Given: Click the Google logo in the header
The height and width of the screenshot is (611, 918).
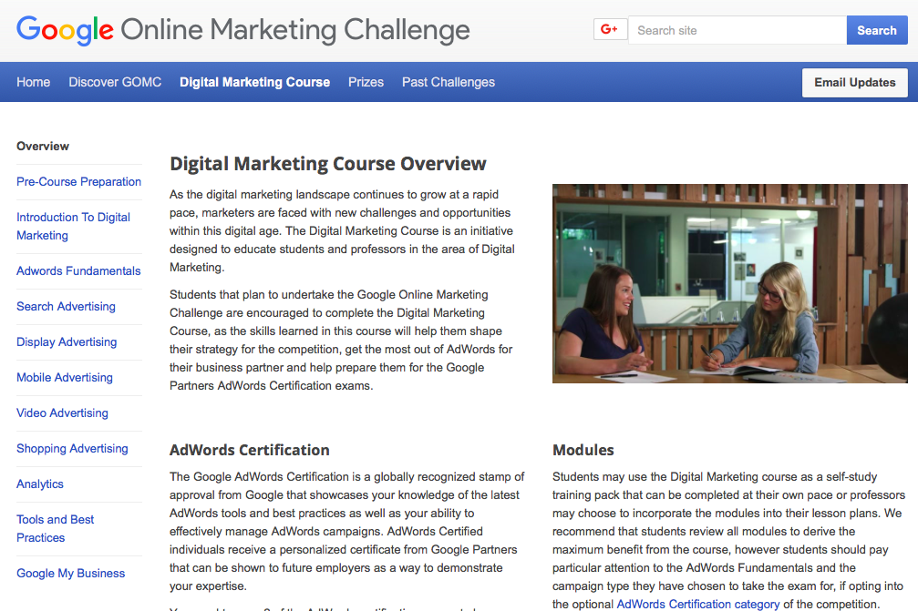Looking at the screenshot, I should pyautogui.click(x=65, y=30).
